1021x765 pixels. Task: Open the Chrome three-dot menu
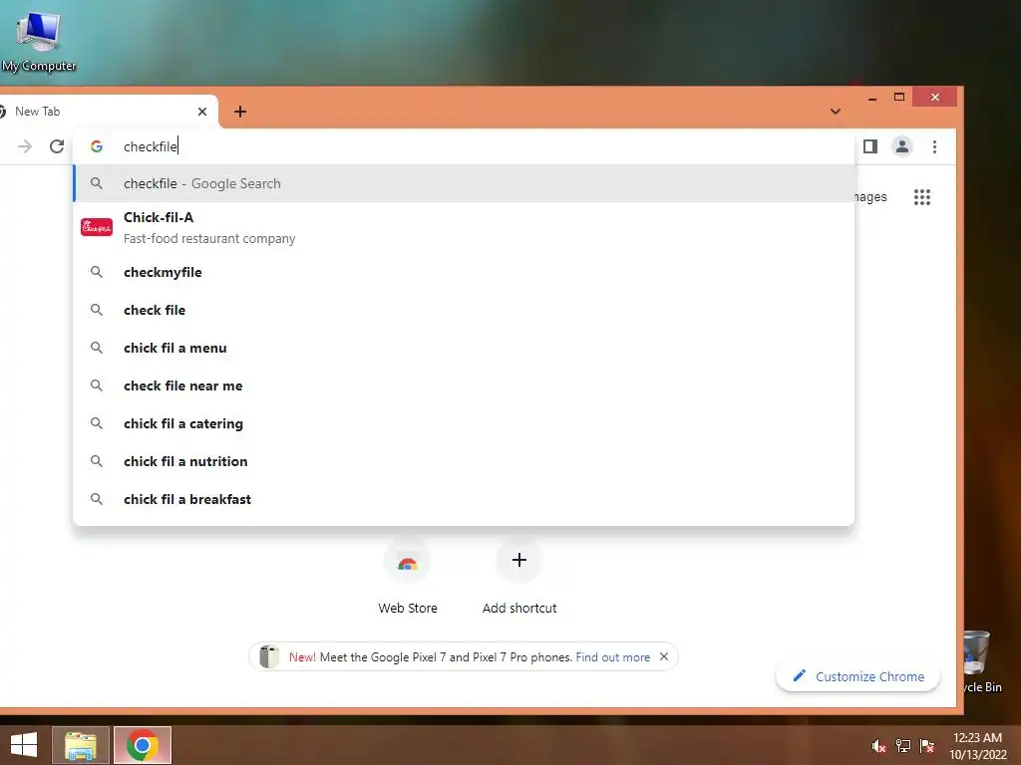[x=934, y=146]
